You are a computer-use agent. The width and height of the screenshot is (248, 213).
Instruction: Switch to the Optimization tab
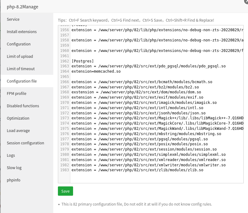tap(18, 118)
